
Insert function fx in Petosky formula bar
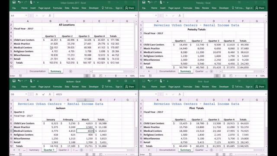[180, 16]
